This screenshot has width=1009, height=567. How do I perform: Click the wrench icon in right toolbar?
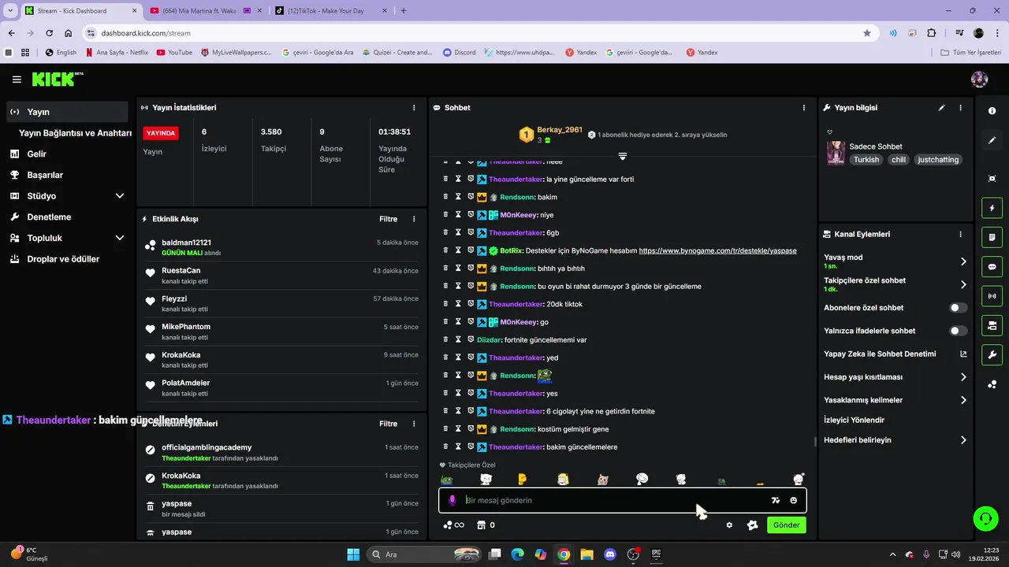992,354
